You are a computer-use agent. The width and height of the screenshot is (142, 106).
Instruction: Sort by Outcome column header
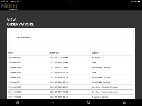tap(95, 53)
